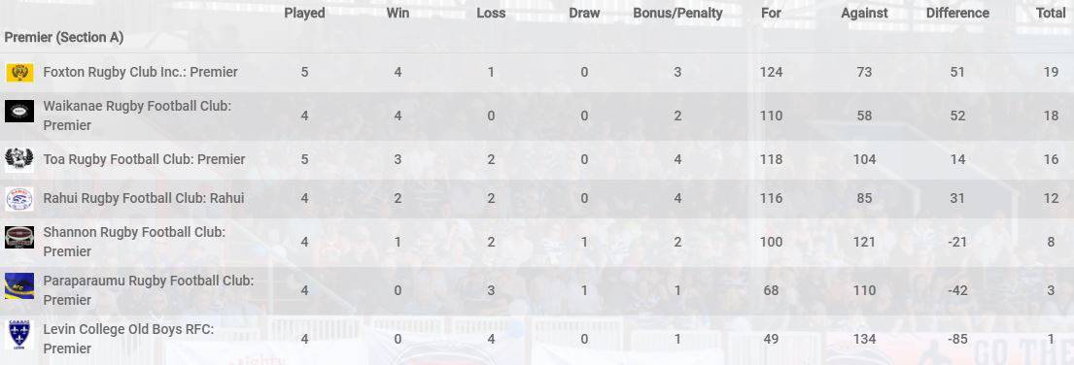The height and width of the screenshot is (365, 1074).
Task: Click the Foxton Rugby Club yellow logo
Action: coord(19,73)
